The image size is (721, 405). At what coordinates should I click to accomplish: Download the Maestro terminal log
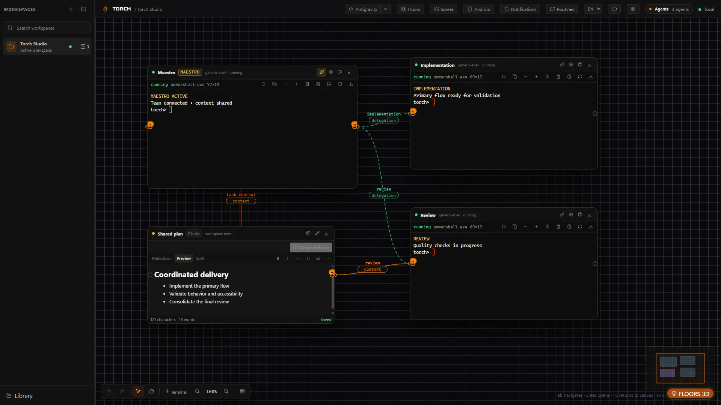pyautogui.click(x=351, y=84)
